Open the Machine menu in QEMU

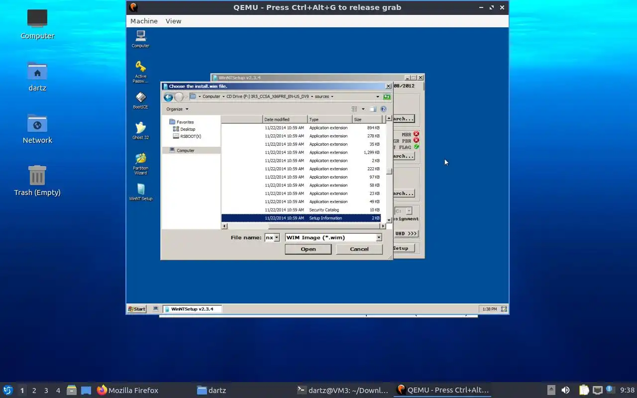point(144,21)
